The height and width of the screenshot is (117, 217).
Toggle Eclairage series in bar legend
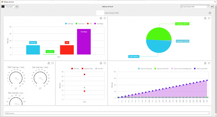[69, 24]
